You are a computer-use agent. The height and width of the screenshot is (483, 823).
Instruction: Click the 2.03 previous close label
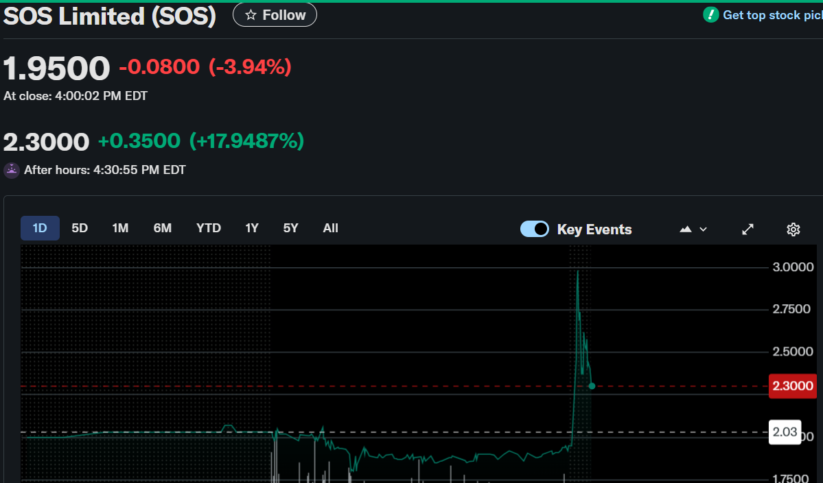tap(785, 432)
